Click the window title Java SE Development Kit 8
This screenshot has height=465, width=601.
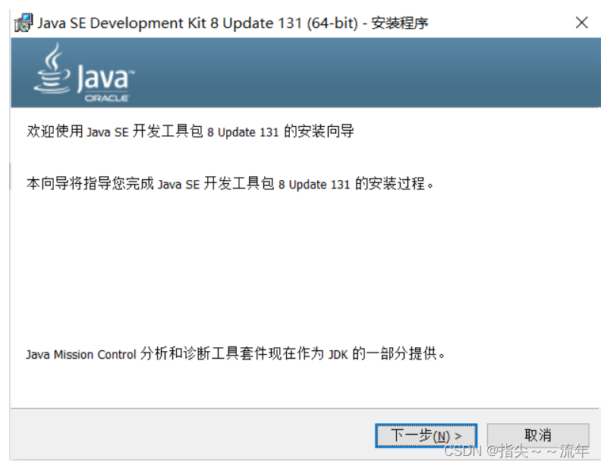(233, 23)
